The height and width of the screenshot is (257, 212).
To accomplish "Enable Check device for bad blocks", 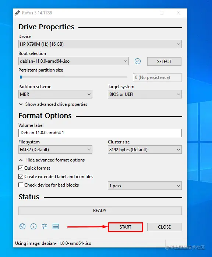I will [21, 185].
